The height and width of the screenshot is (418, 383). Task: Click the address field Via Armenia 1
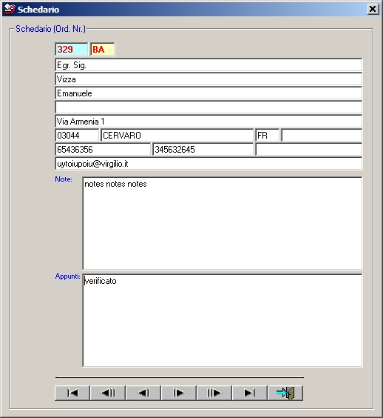coord(209,122)
